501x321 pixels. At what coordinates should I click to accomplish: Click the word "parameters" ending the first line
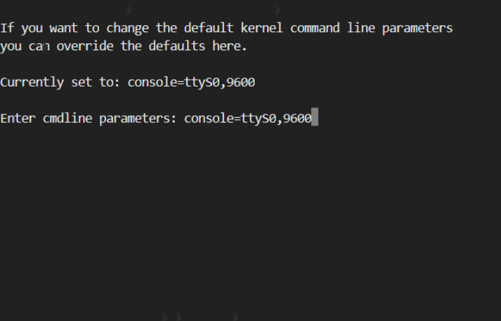coord(417,29)
